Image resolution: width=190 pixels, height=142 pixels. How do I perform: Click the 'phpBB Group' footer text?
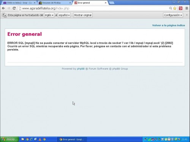[x=120, y=69]
